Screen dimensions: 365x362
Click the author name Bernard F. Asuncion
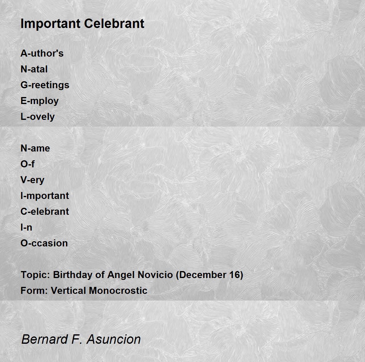[81, 339]
